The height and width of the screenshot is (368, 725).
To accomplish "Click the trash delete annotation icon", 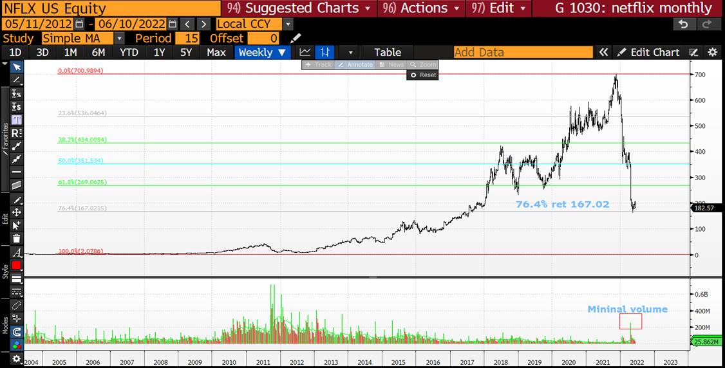I will 17,239.
